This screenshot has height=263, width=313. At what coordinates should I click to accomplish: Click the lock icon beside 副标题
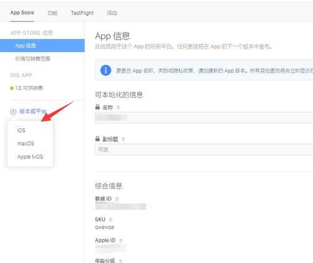point(98,138)
